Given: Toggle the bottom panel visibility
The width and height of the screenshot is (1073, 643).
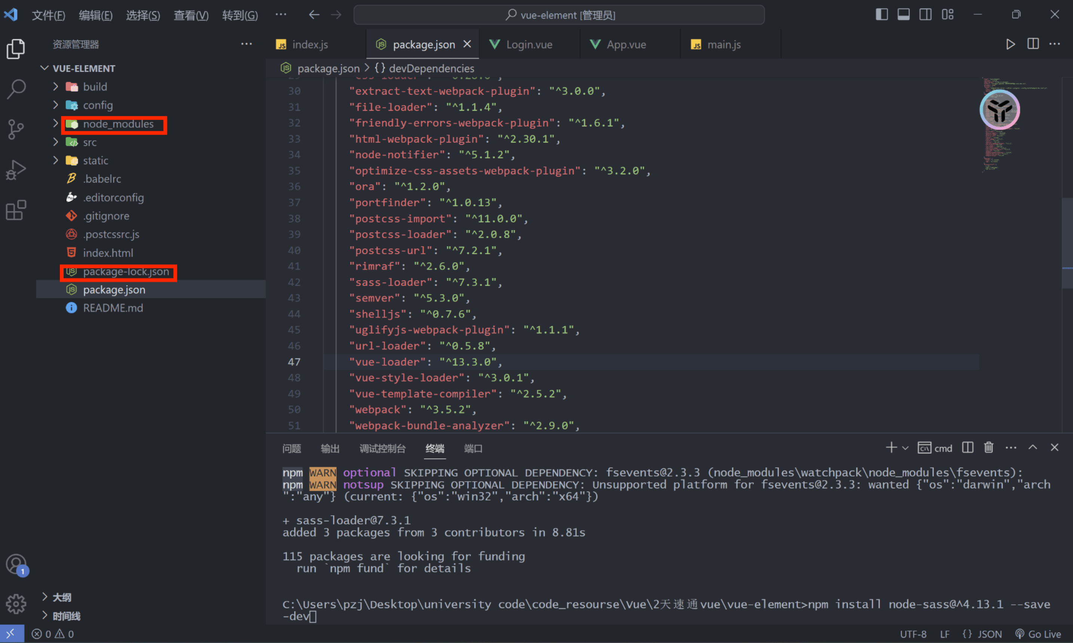Looking at the screenshot, I should point(904,14).
